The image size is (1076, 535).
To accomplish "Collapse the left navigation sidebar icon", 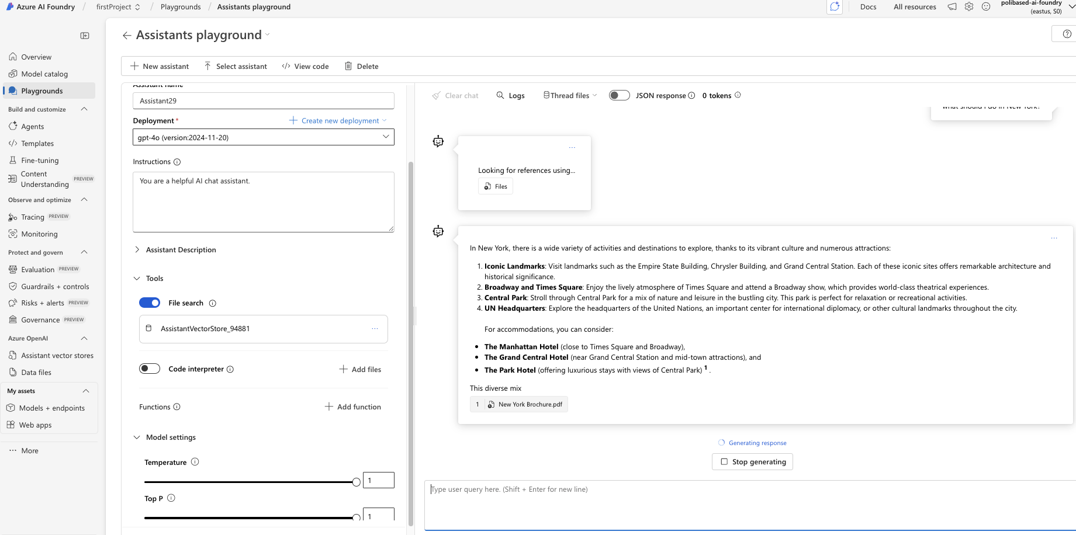I will [85, 36].
